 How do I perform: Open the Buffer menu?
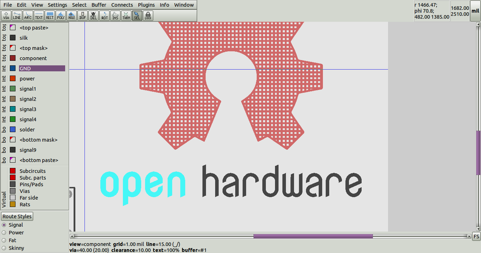pyautogui.click(x=99, y=5)
